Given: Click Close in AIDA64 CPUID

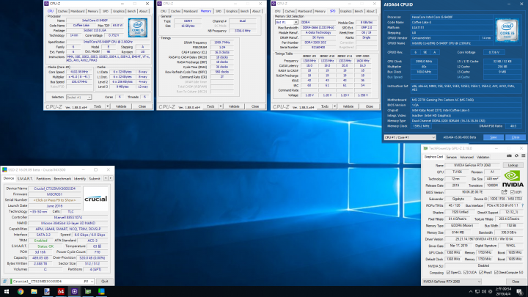Looking at the screenshot, I should coord(516,137).
